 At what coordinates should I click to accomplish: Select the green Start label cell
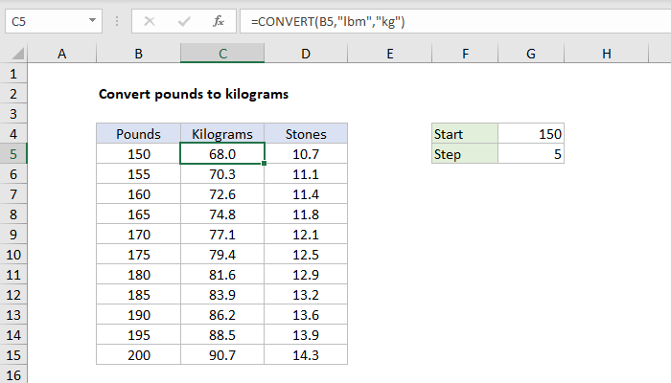(x=465, y=134)
